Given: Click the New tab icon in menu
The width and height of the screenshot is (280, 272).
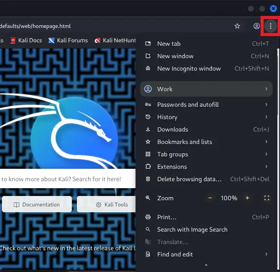Looking at the screenshot, I should click(148, 43).
